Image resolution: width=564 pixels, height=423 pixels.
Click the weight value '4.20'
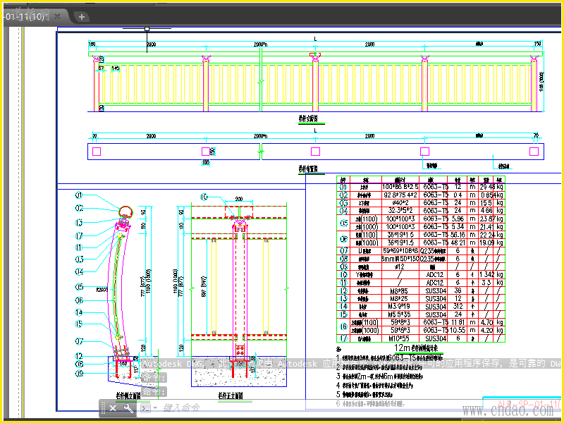486,330
